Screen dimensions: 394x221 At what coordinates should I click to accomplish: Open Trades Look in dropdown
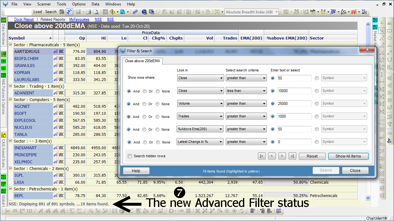(200, 116)
